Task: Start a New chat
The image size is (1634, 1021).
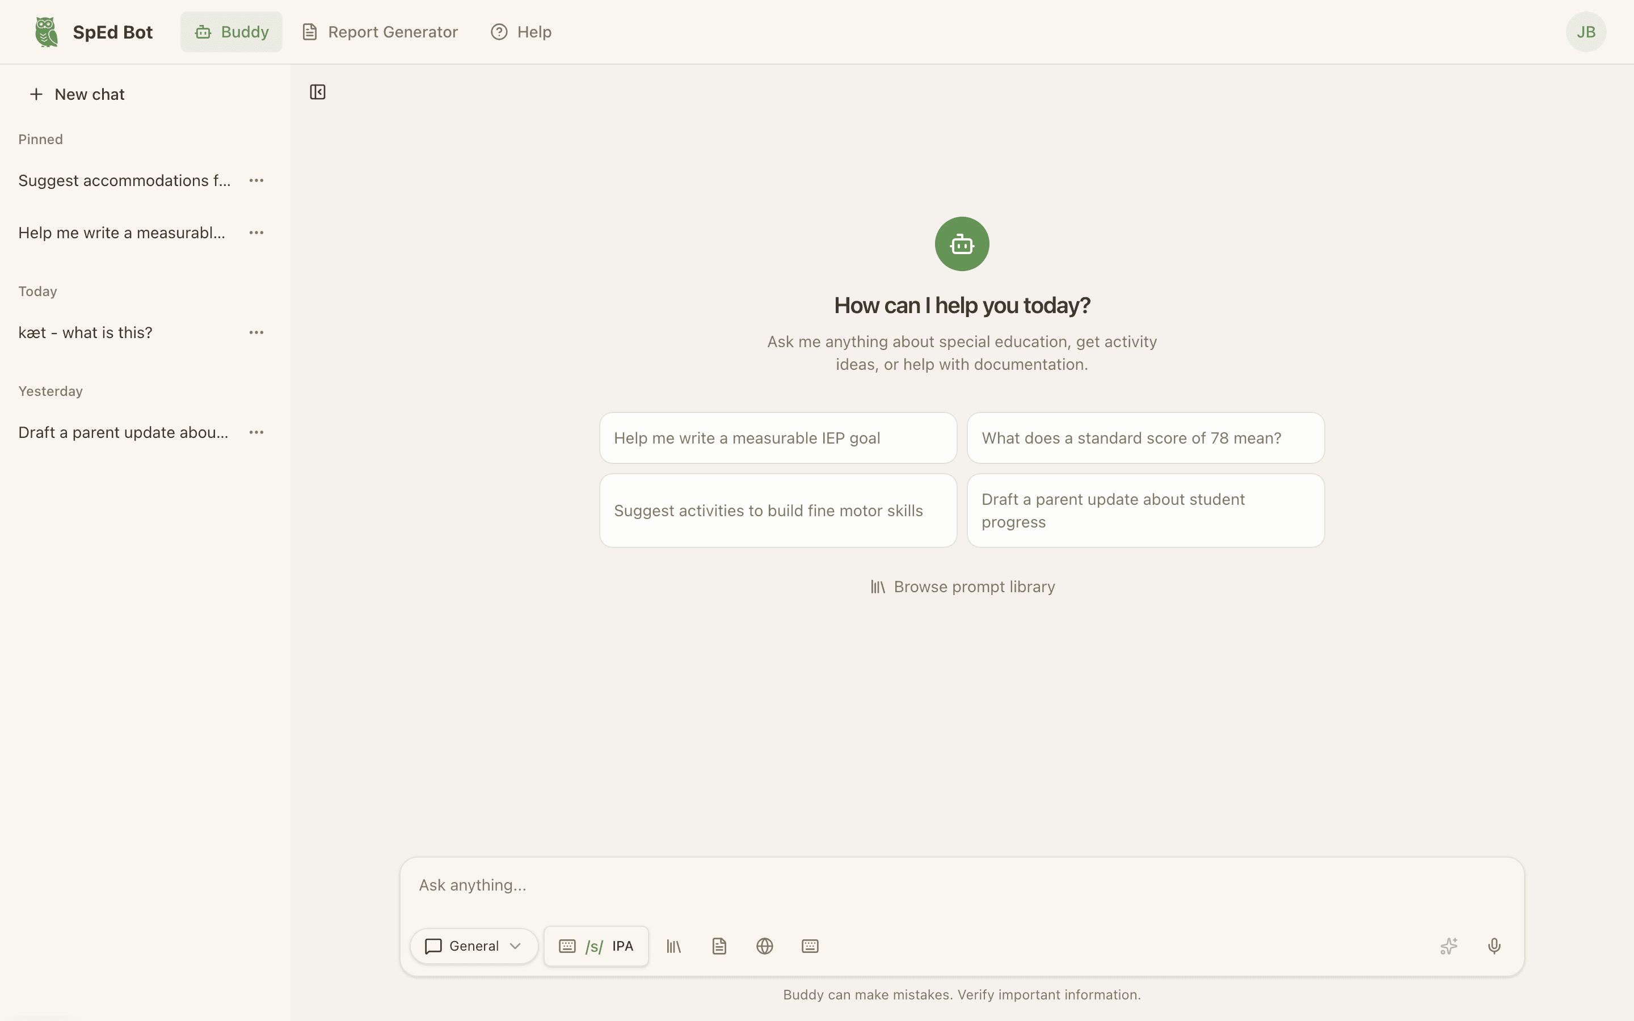Action: pos(76,94)
